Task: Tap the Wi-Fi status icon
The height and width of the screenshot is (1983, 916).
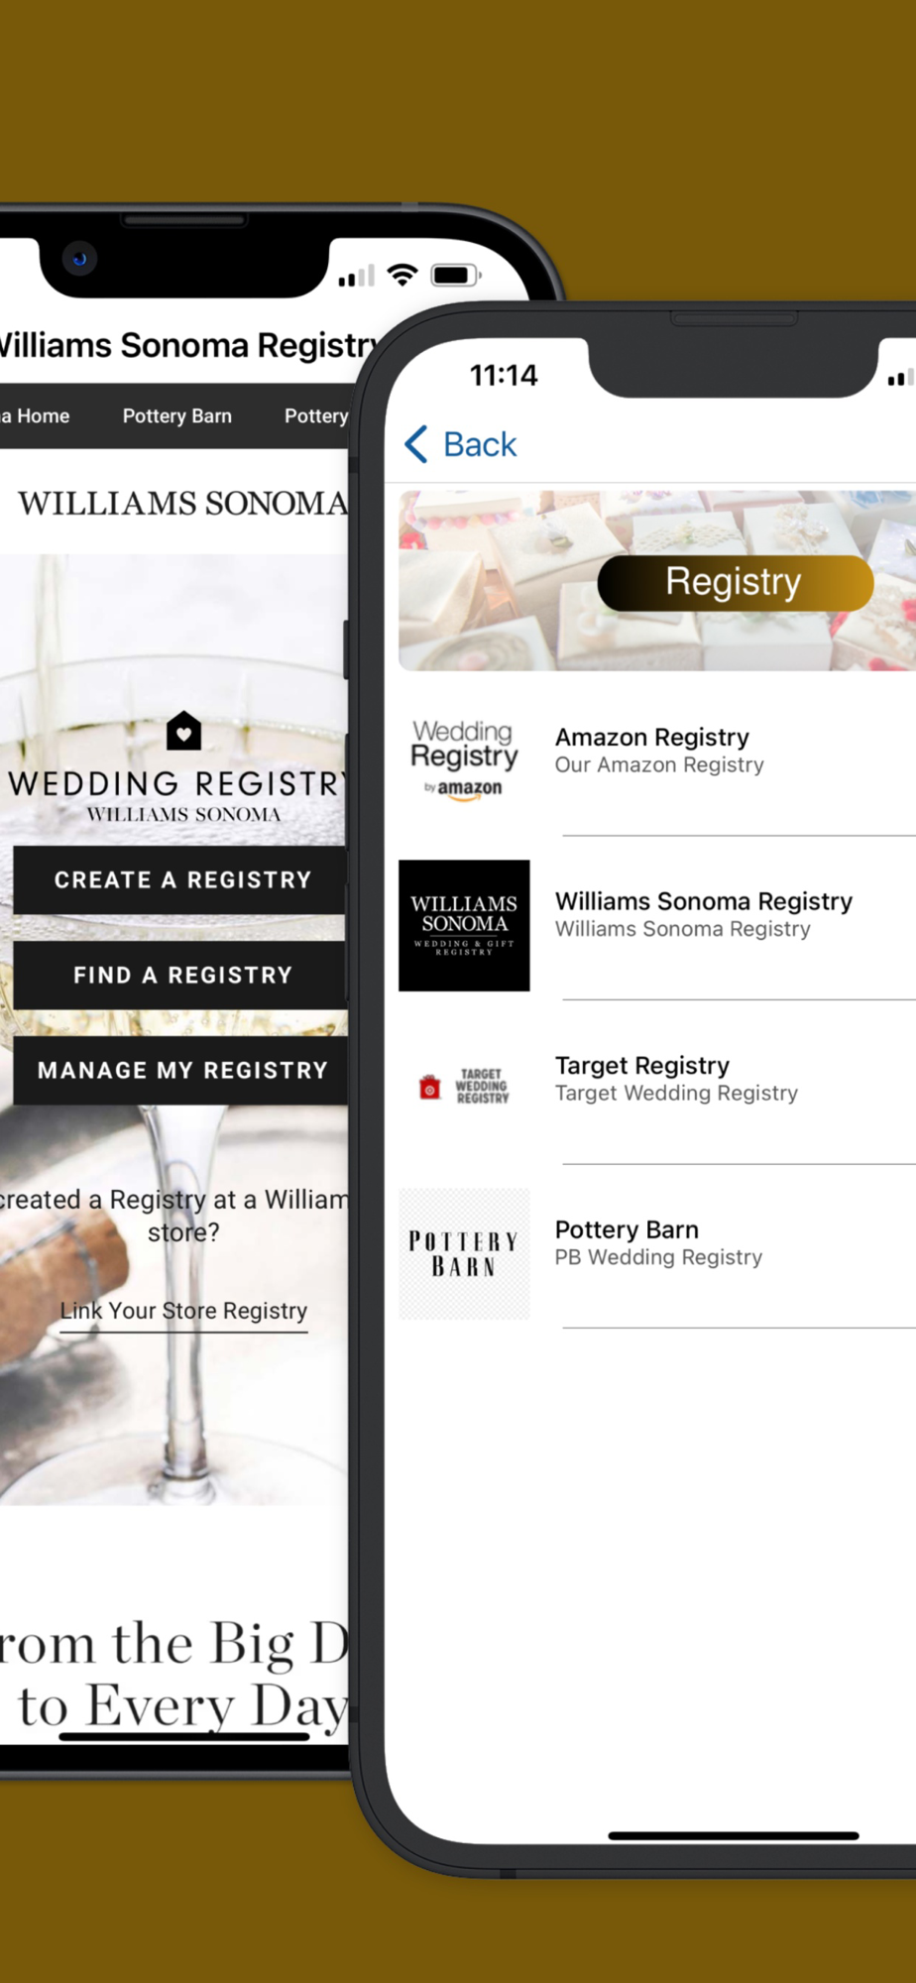Action: point(402,275)
